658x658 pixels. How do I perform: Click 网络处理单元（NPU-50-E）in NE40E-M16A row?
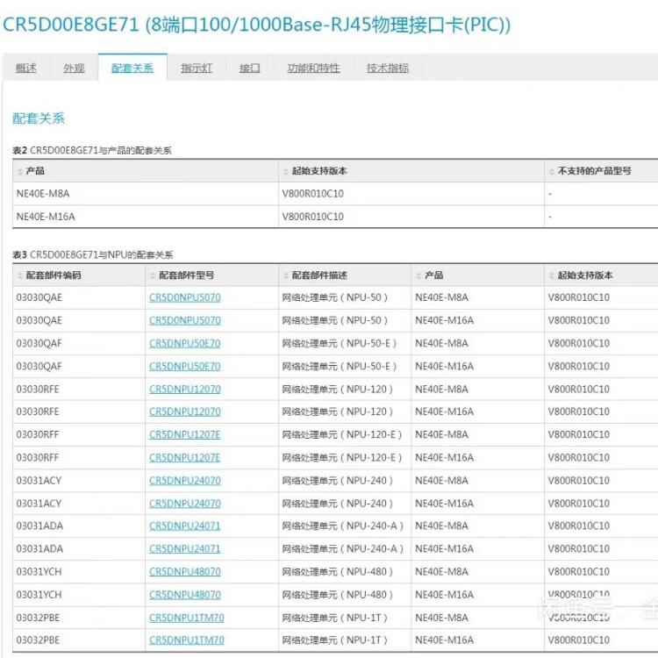340,367
